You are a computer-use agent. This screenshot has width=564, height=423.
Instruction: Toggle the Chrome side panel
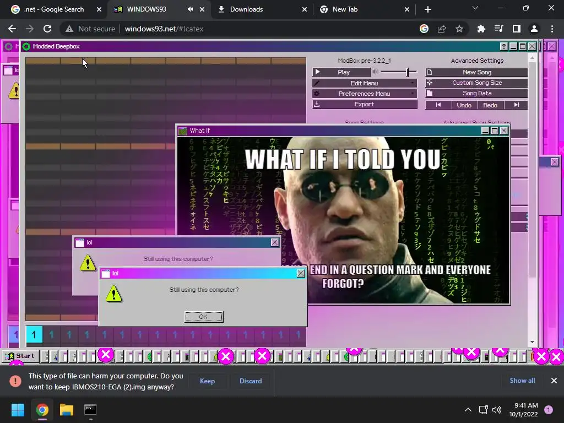tap(517, 29)
